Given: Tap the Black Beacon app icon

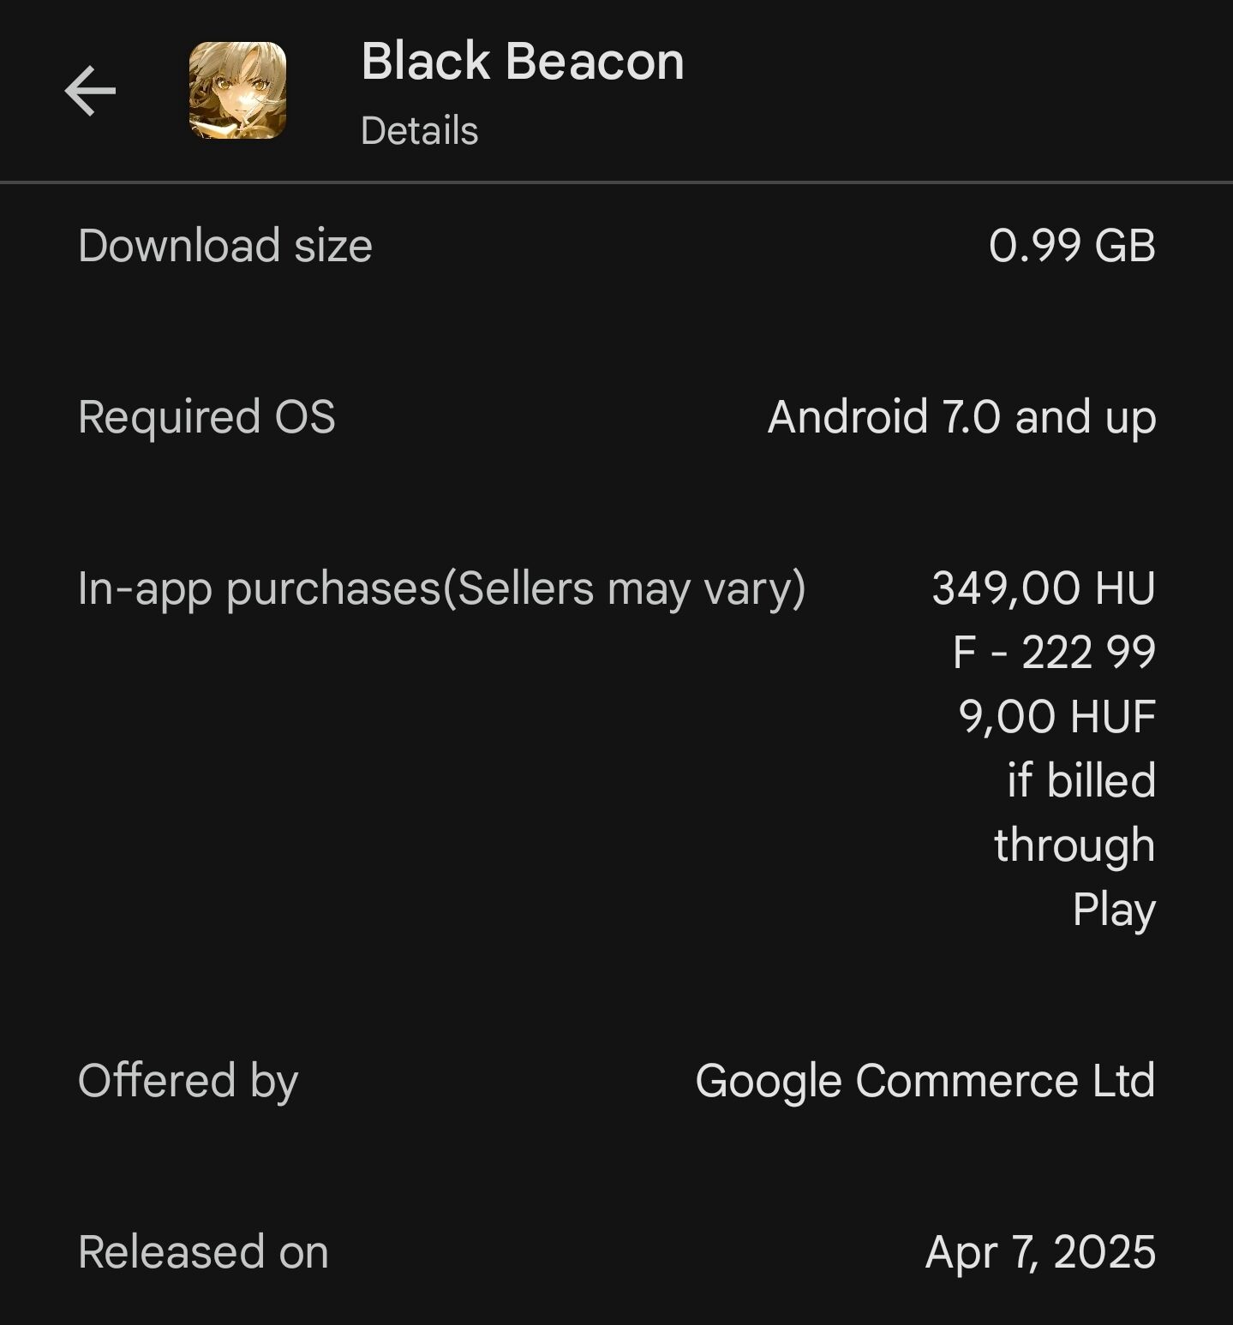Looking at the screenshot, I should pyautogui.click(x=237, y=91).
